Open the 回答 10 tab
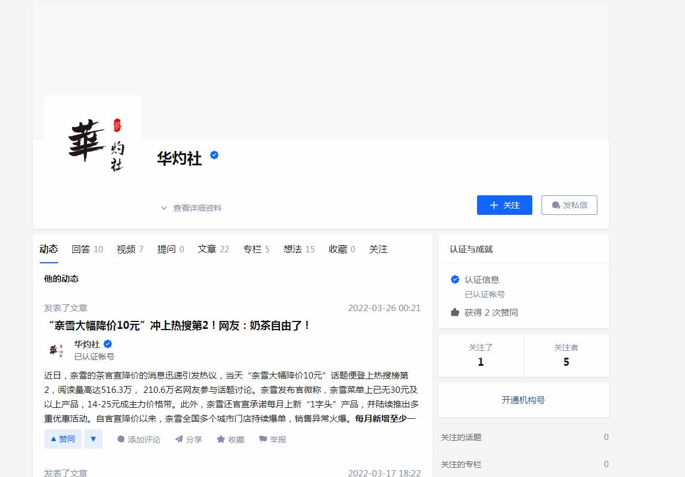The height and width of the screenshot is (477, 685). coord(88,249)
